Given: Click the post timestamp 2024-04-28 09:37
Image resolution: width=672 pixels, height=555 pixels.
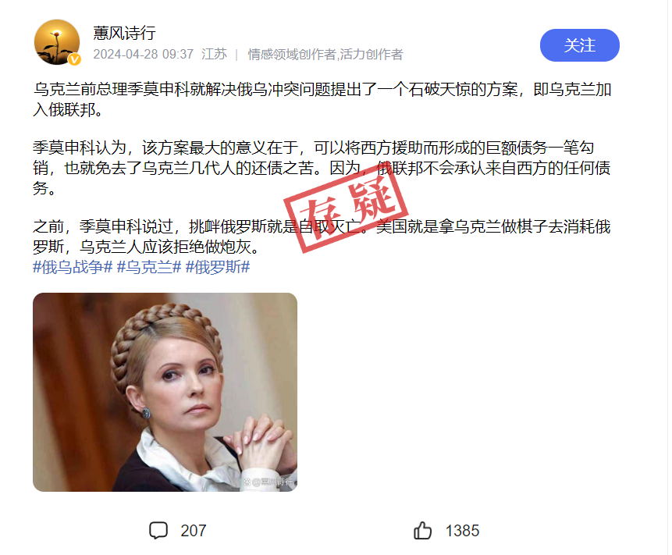Looking at the screenshot, I should click(x=143, y=55).
